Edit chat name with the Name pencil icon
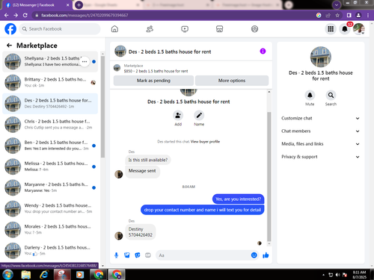This screenshot has width=374, height=280. click(x=199, y=116)
